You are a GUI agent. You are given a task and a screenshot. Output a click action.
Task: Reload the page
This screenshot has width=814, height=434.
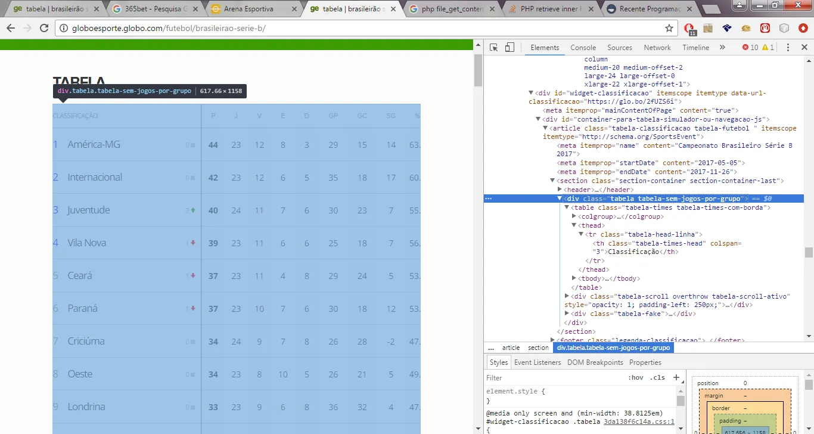(x=44, y=28)
